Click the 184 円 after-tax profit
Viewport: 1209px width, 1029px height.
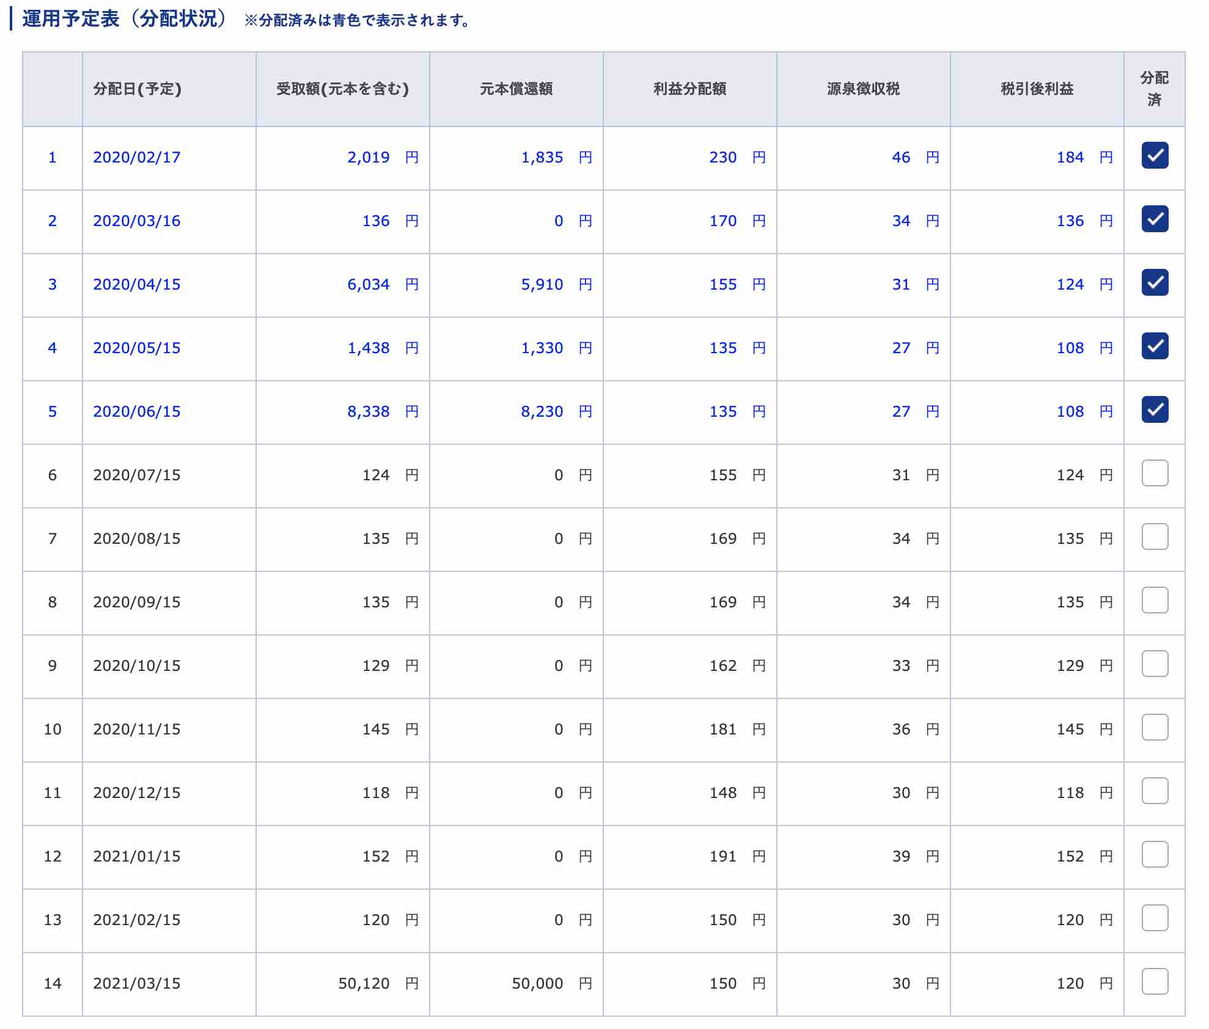coord(1085,158)
